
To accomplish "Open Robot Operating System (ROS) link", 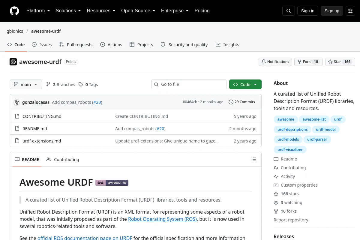I will tap(162, 219).
